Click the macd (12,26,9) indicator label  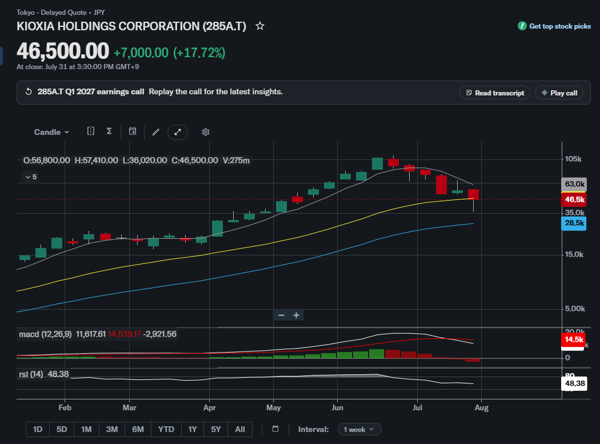45,334
